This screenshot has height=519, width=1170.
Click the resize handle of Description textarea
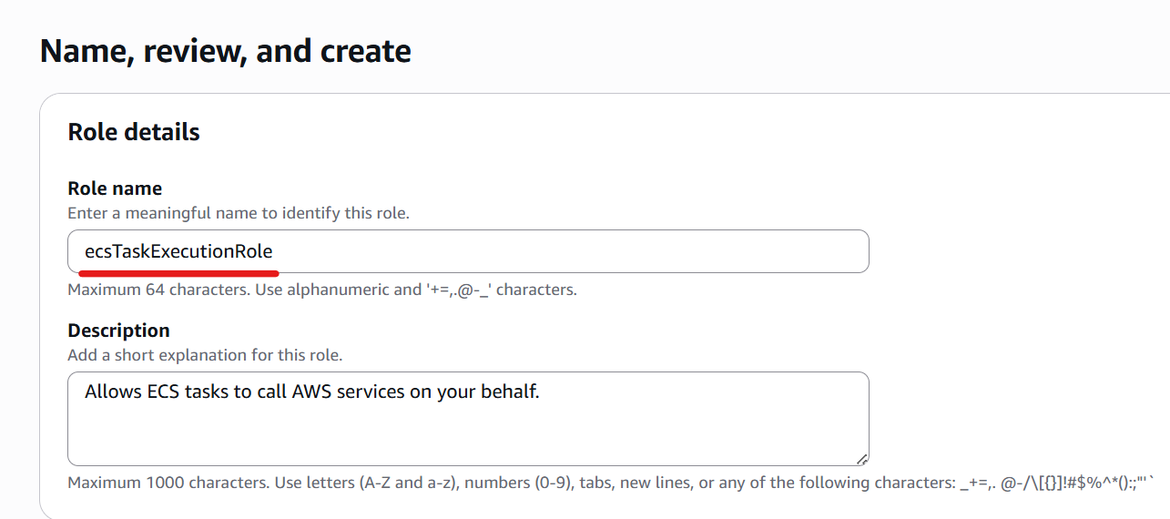(861, 459)
